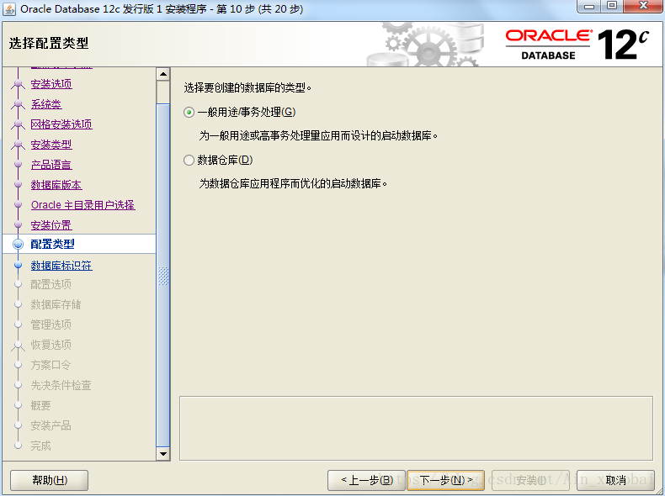Open the 数据库标识符 step link
The height and width of the screenshot is (496, 665).
[x=61, y=266]
